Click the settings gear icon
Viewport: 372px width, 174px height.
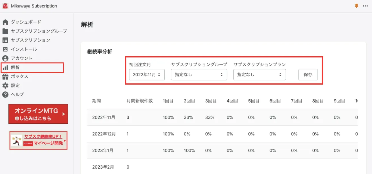[x=5, y=86]
